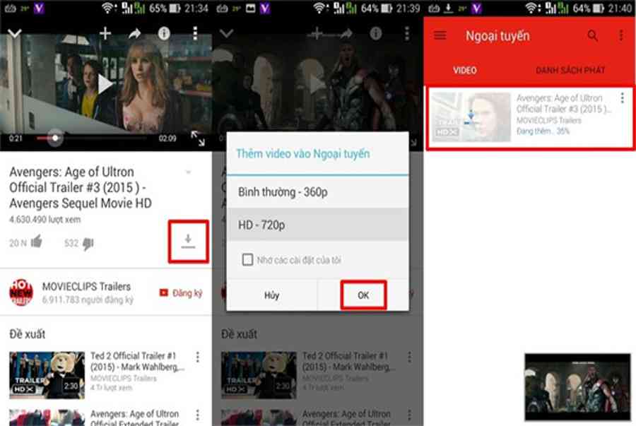The width and height of the screenshot is (636, 426).
Task: Expand the video description arrow next to the title
Action: (188, 172)
